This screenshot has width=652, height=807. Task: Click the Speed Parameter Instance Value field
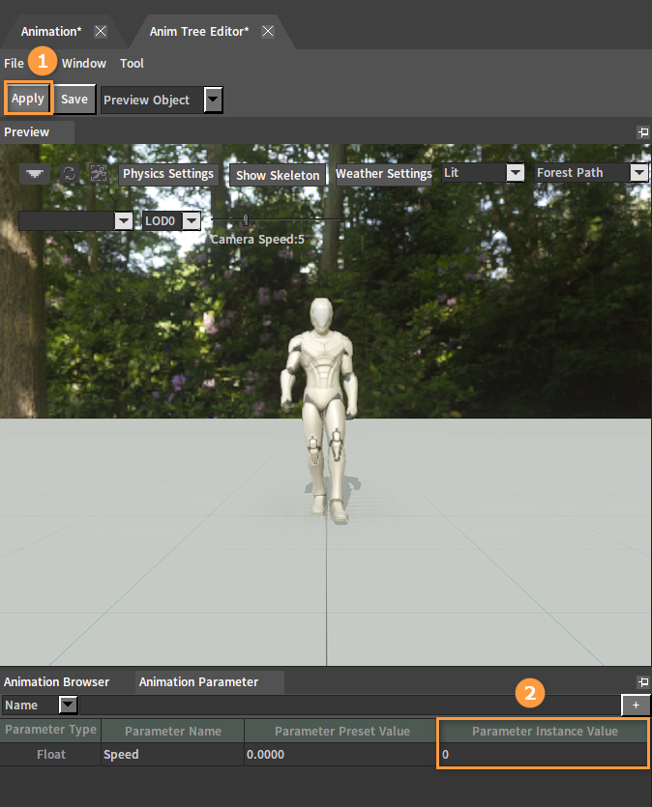pos(544,755)
